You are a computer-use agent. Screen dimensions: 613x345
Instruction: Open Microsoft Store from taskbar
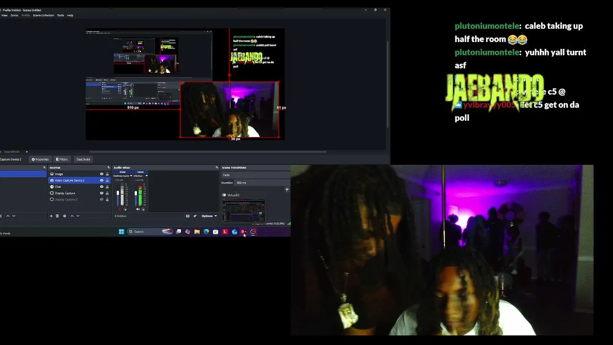[216, 232]
